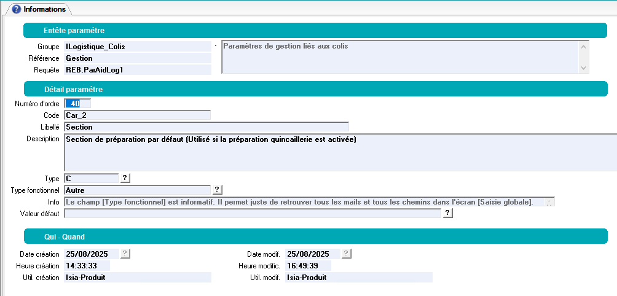Open the Date modif. picker button
617x296 pixels.
point(346,254)
